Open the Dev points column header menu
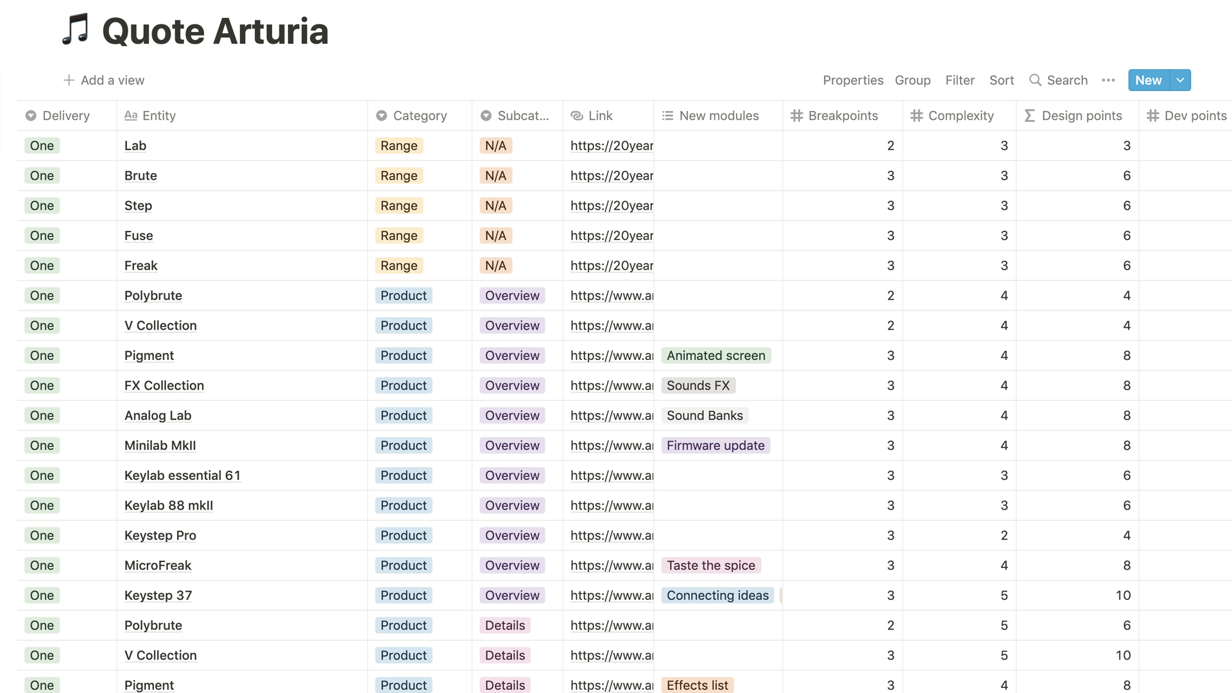The width and height of the screenshot is (1232, 693). [1186, 116]
